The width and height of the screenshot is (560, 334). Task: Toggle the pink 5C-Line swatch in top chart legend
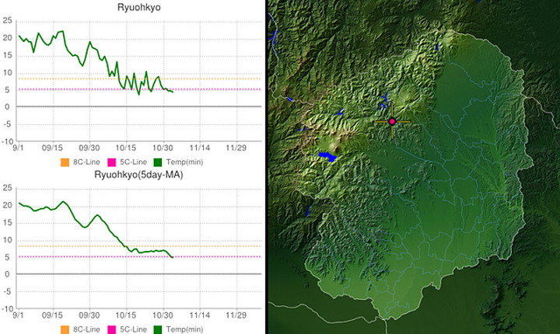pyautogui.click(x=111, y=162)
